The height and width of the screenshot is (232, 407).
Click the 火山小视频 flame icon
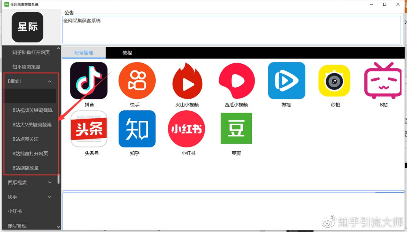(x=187, y=81)
